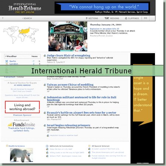Open London weather forecast link
The image size is (166, 166).
click(x=14, y=64)
